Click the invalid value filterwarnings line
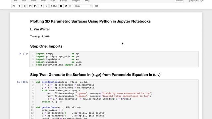 [99, 96]
